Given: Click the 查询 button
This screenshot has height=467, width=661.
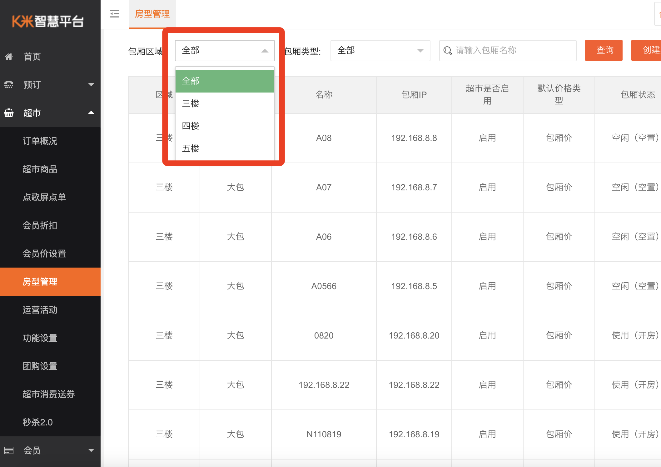Looking at the screenshot, I should 604,50.
